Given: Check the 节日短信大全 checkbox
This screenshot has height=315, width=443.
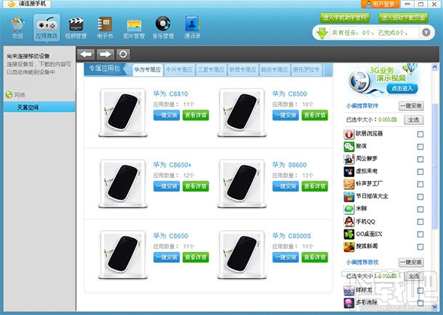Looking at the screenshot, I should [420, 197].
